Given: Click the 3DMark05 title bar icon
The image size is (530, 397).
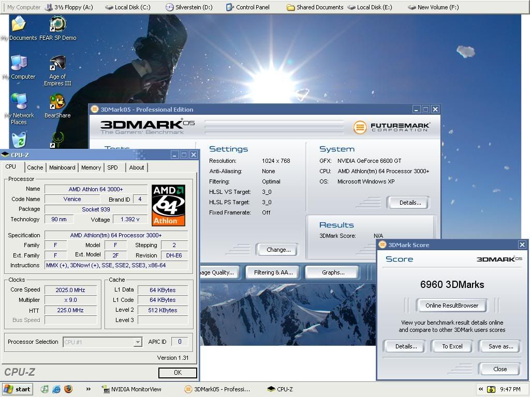Looking at the screenshot, I should tap(95, 109).
